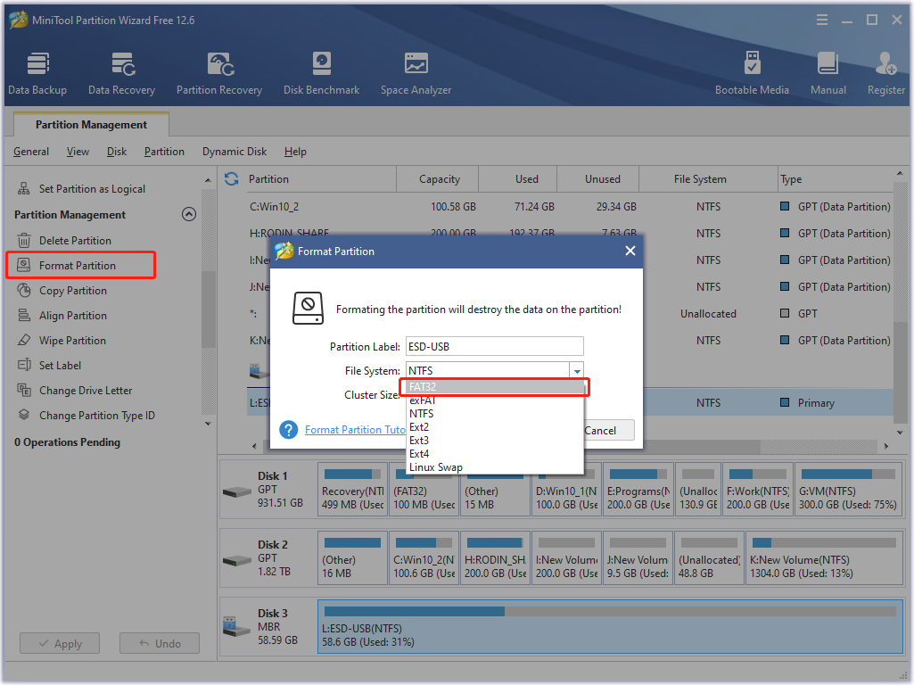This screenshot has height=685, width=914.
Task: Click the Align Partition icon
Action: (x=24, y=316)
